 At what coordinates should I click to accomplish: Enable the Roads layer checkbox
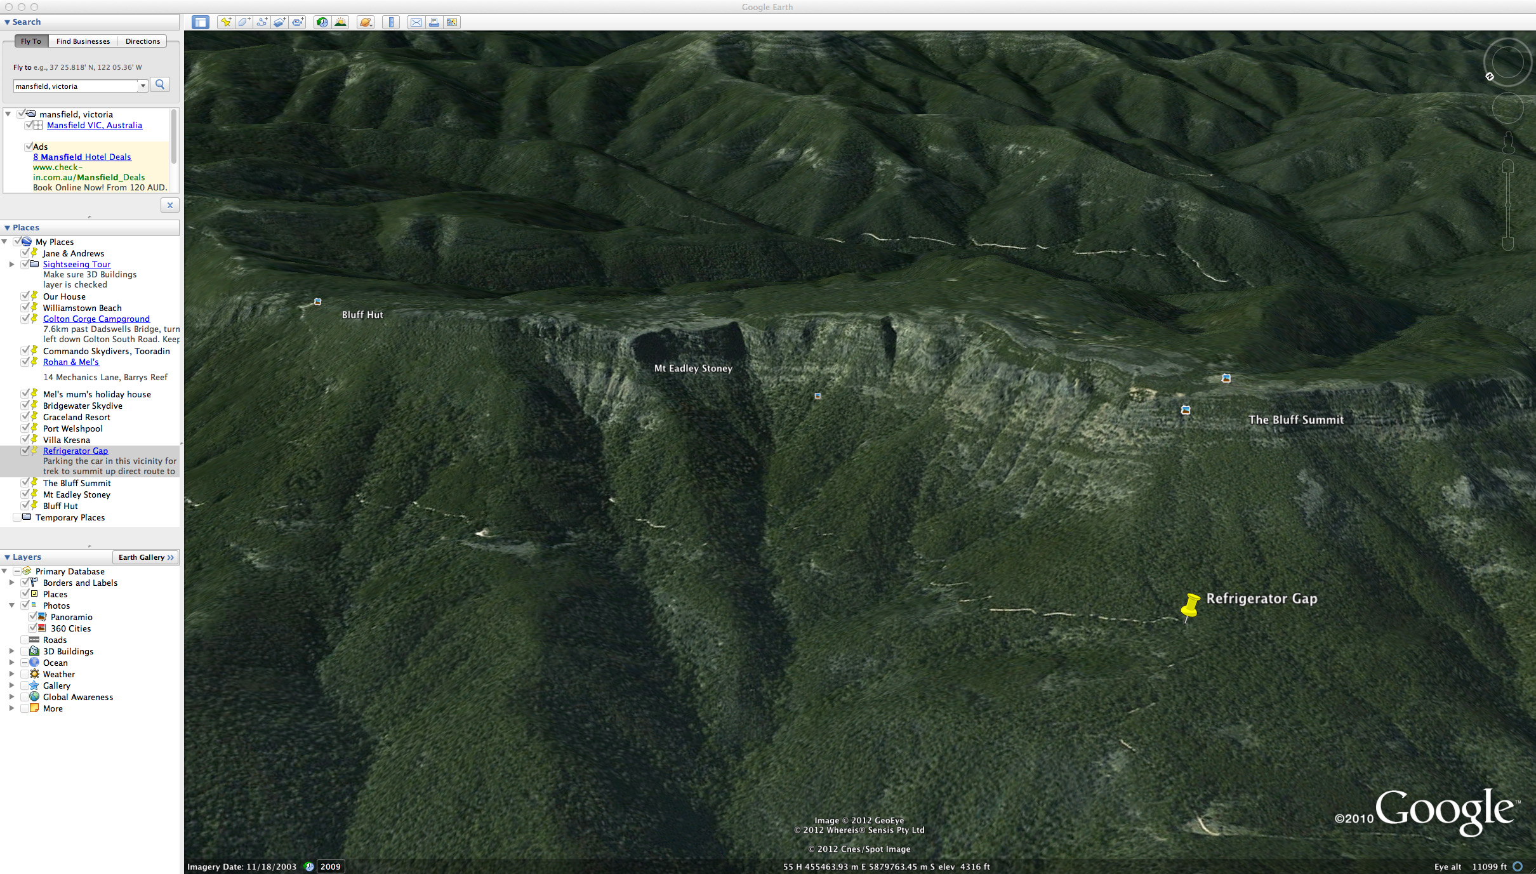(x=25, y=640)
